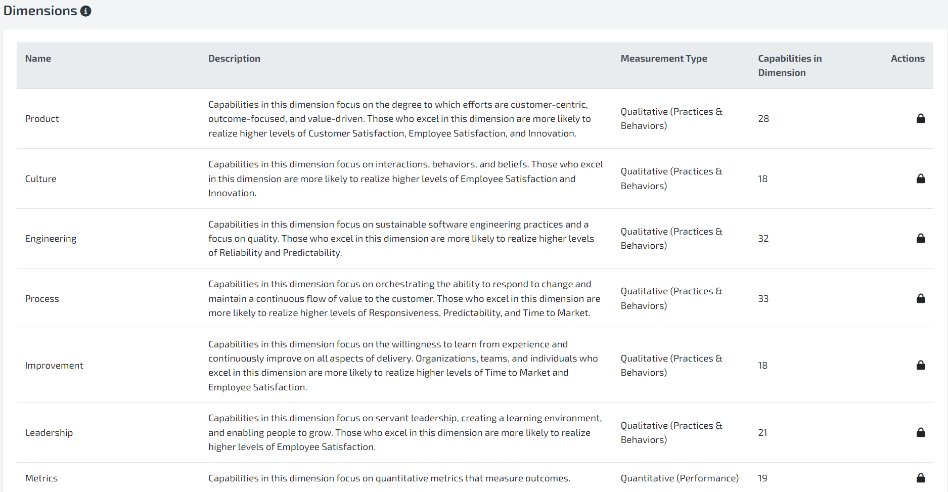
Task: Click the Qualitative measurement type in Improvement row
Action: click(671, 366)
